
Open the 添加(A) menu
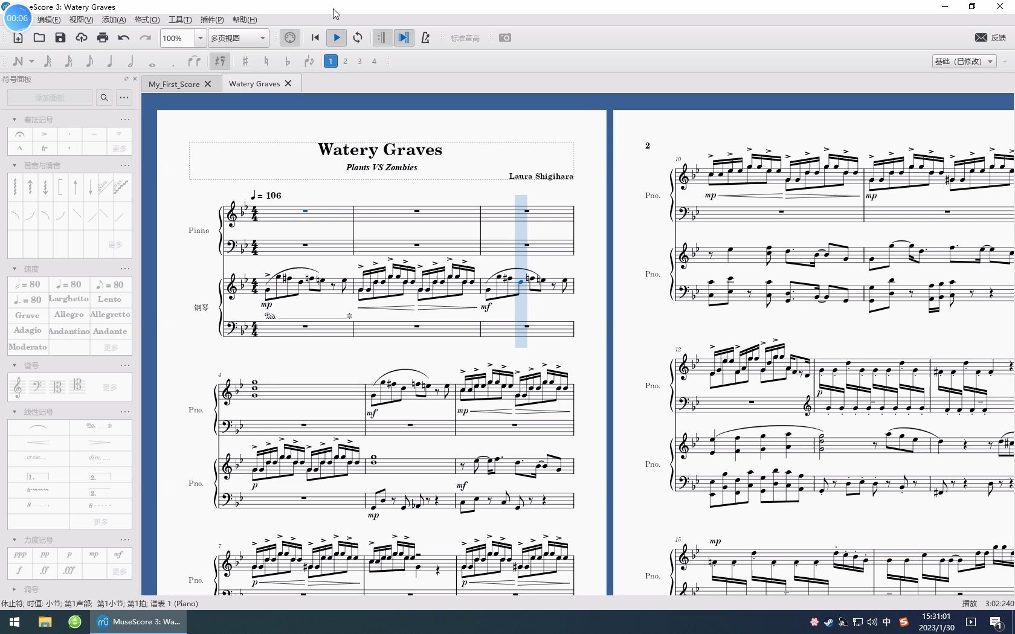(114, 20)
